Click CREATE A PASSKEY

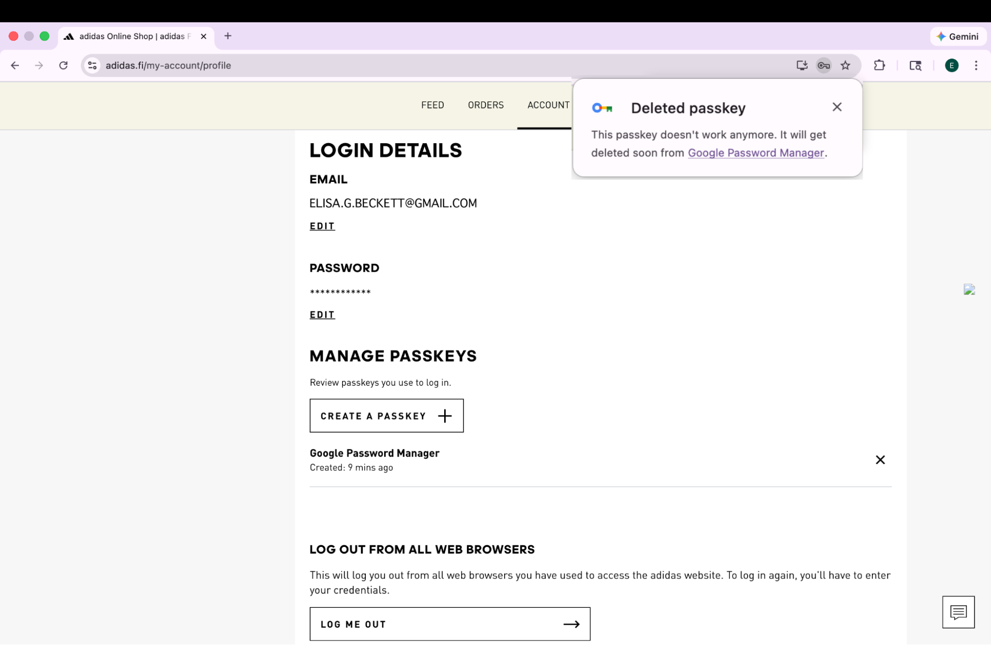click(x=386, y=415)
